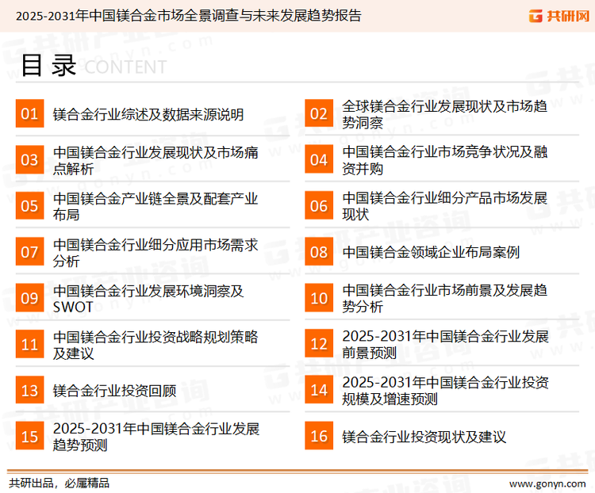The height and width of the screenshot is (493, 595).
Task: Select the orange 13 chapter badge
Action: 29,390
